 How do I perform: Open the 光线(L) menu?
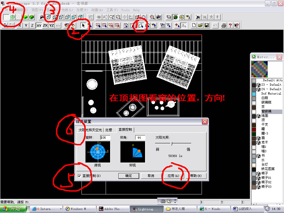coord(67,10)
